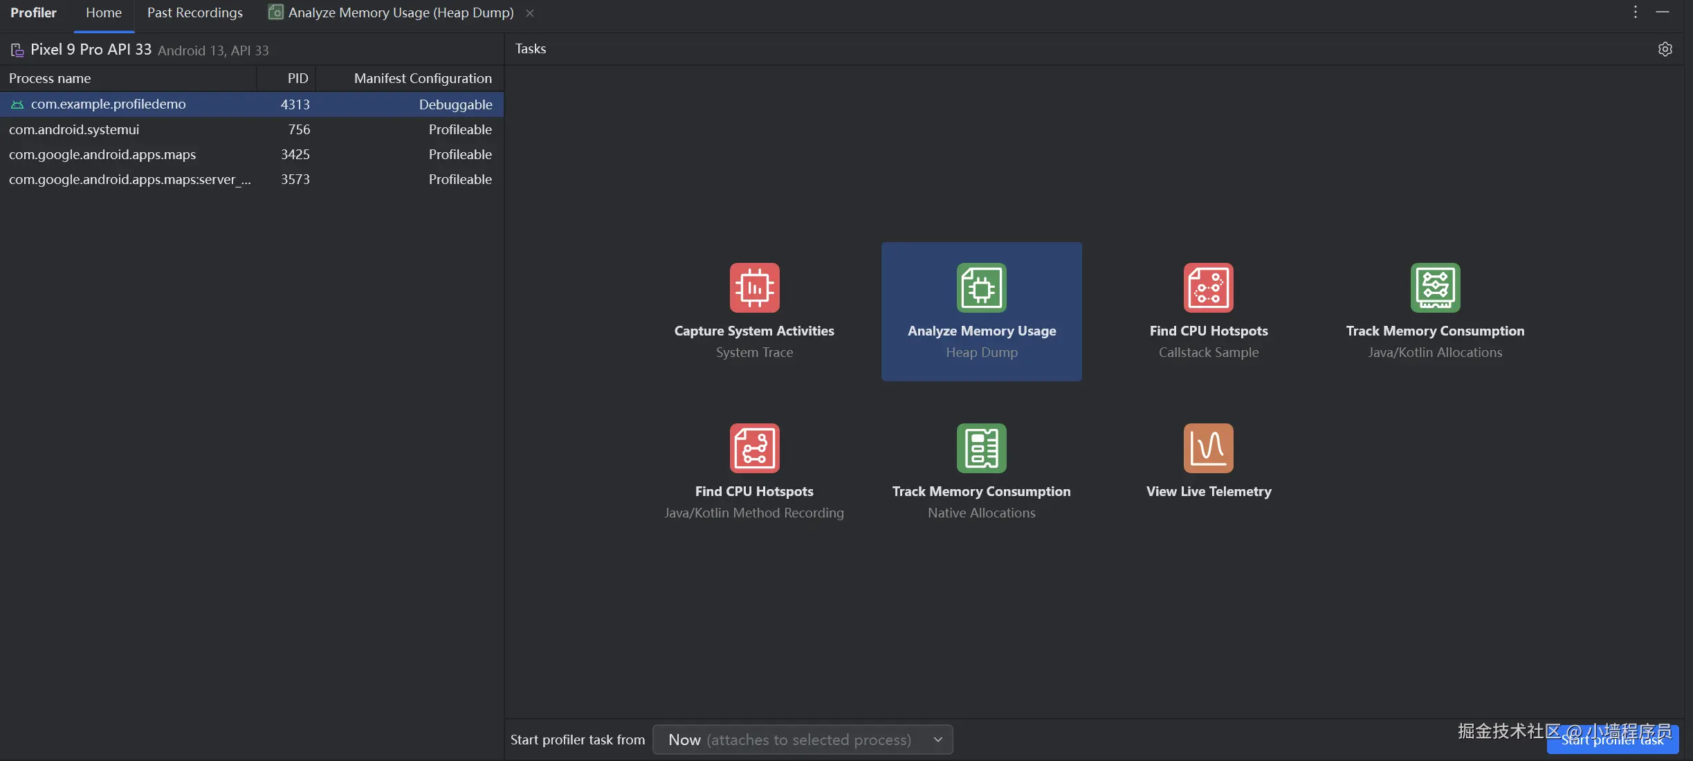Choose Find CPU Hotspots Callstack Sample icon
The width and height of the screenshot is (1693, 761).
point(1208,287)
